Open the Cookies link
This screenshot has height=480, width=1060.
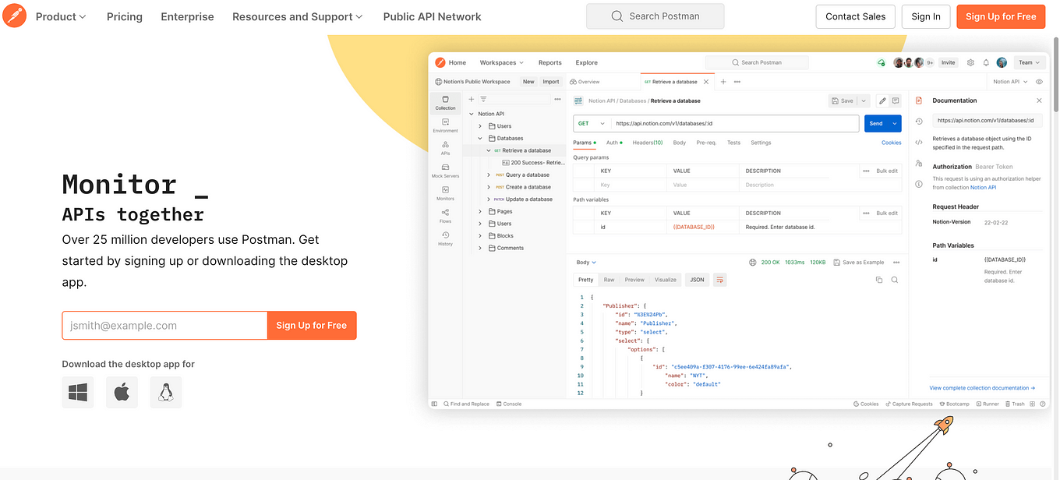tap(891, 142)
